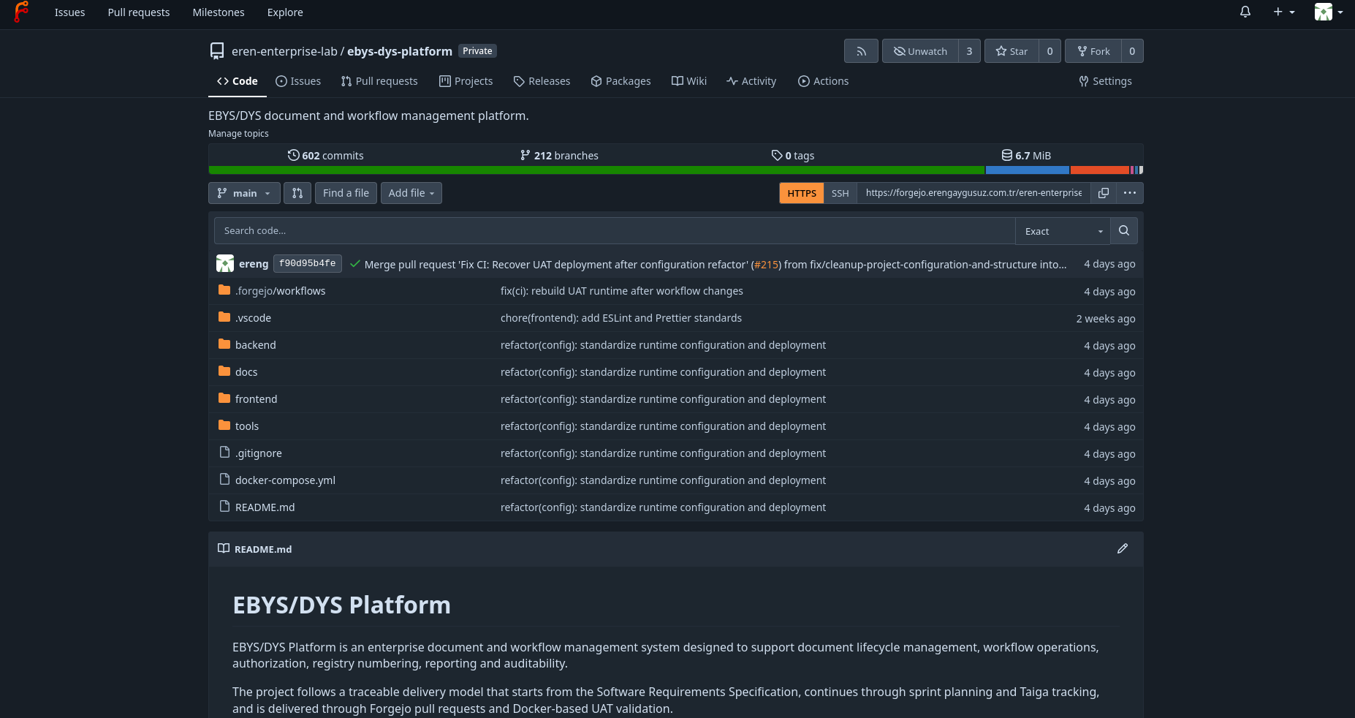Viewport: 1355px width, 718px height.
Task: Open the Releases tab
Action: [542, 81]
